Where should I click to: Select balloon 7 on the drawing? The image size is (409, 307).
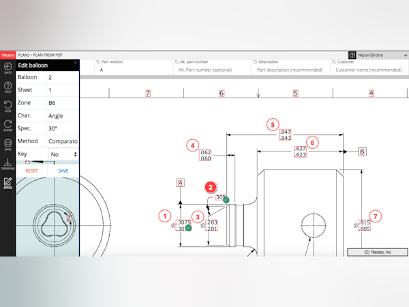tap(376, 216)
